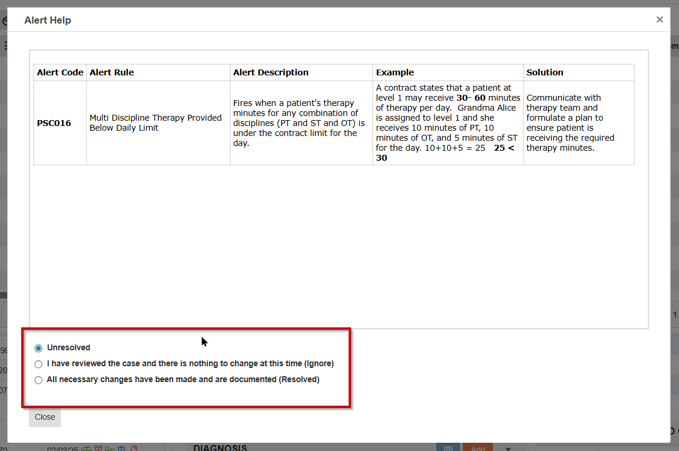Click the 'Communicate with therapy team' solution cell
Screen dimensions: 679x451
coord(578,123)
